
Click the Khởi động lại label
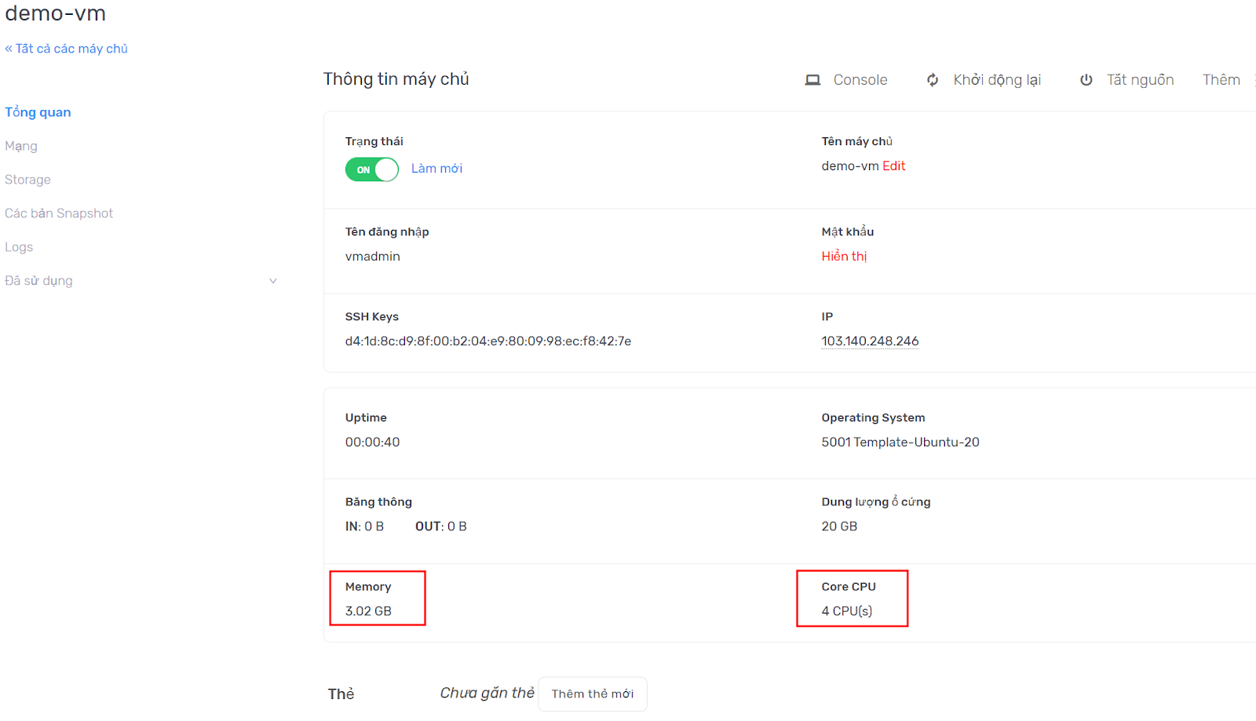click(997, 80)
